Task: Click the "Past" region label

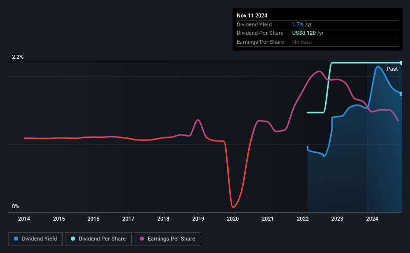Action: (x=392, y=69)
